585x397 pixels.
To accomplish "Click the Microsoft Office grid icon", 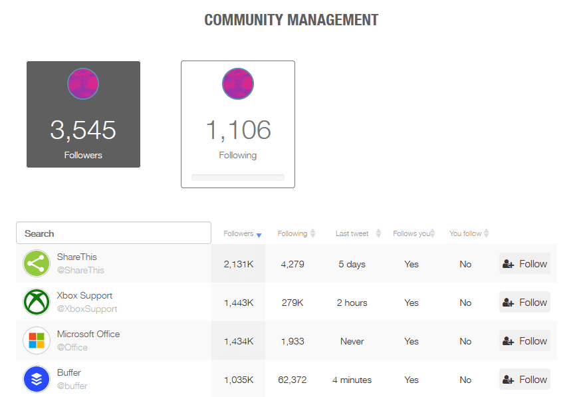I will [x=37, y=340].
